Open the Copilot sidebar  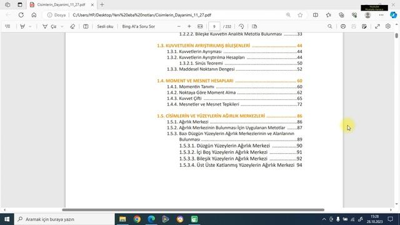pyautogui.click(x=394, y=15)
